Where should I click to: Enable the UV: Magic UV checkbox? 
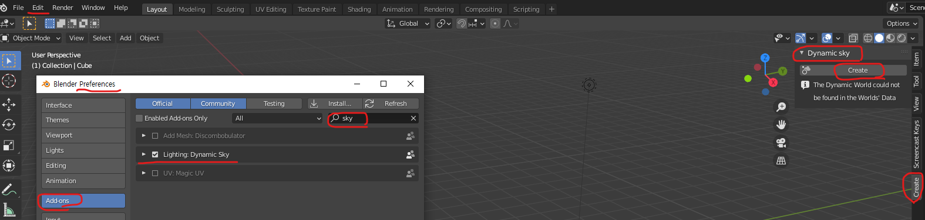[155, 173]
